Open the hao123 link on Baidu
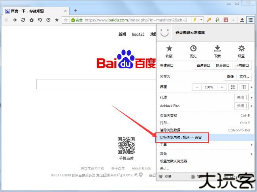The image size is (257, 192). click(x=138, y=34)
